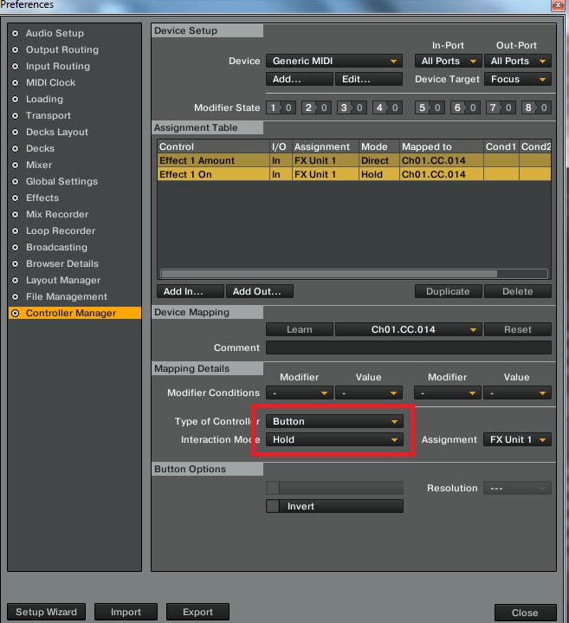Open the Mixer preferences
This screenshot has width=569, height=623.
[x=39, y=165]
